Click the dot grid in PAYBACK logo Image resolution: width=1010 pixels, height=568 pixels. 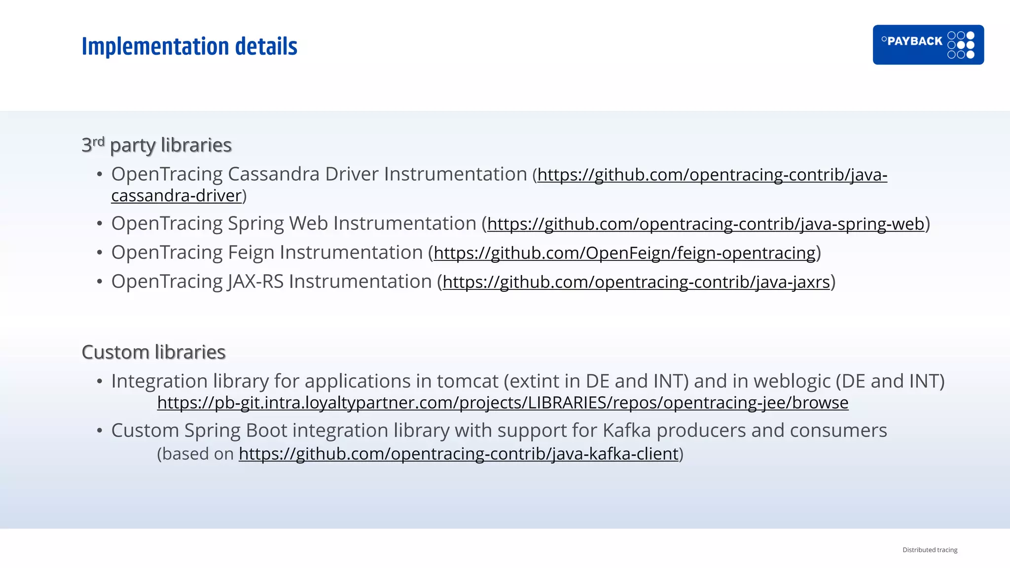point(961,45)
